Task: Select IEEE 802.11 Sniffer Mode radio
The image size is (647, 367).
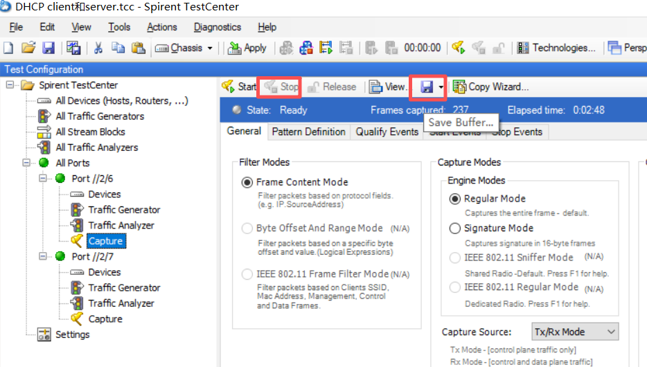Action: (x=454, y=258)
